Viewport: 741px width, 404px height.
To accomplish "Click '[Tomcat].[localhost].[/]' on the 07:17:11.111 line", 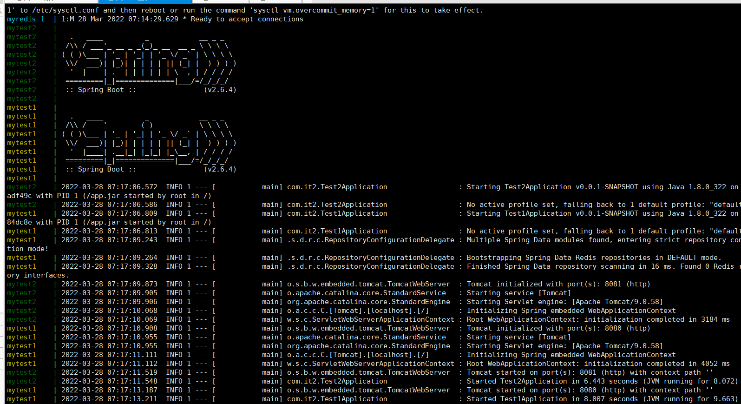I will 379,355.
